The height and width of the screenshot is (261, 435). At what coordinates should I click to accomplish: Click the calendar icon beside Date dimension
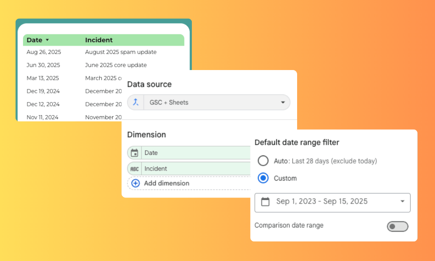click(134, 153)
